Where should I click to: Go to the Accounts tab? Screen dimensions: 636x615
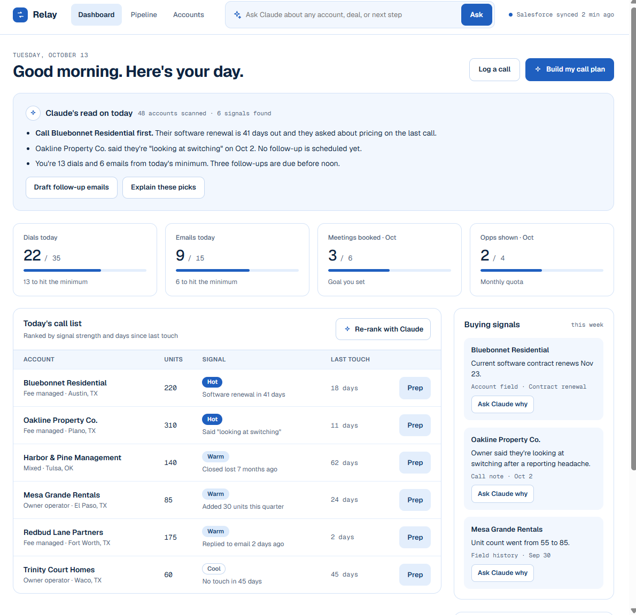(189, 14)
